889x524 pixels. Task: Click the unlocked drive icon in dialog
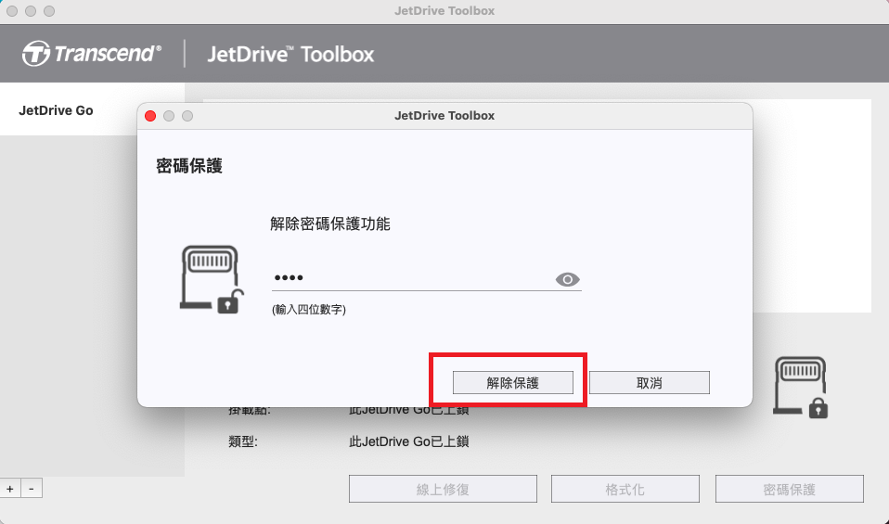(x=213, y=279)
